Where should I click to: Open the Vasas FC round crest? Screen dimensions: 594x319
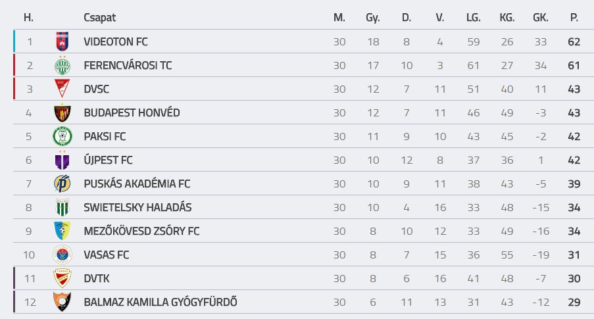point(62,255)
